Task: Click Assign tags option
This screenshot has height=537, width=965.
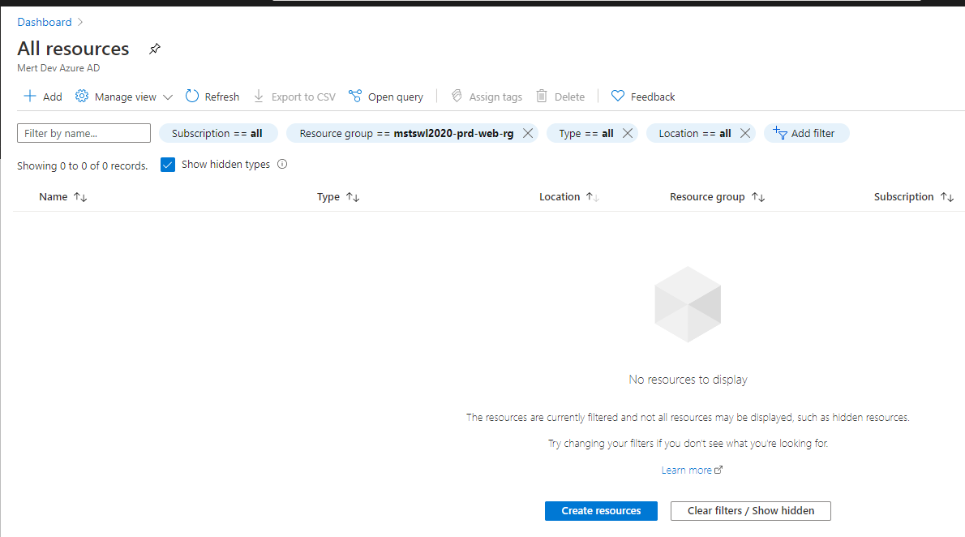Action: click(x=487, y=97)
